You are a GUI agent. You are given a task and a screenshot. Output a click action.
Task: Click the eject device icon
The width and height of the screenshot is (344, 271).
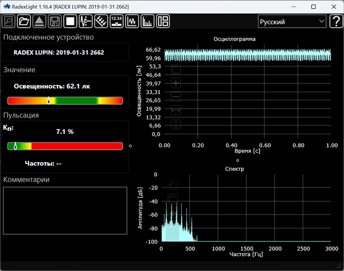tap(39, 21)
